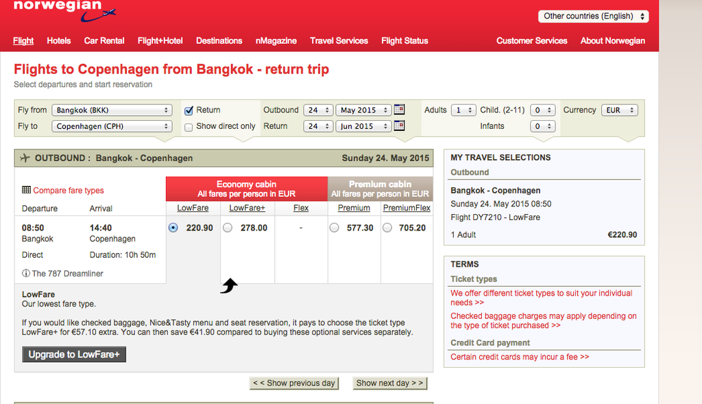Click the Compare fare types table icon
This screenshot has width=702, height=404.
27,190
